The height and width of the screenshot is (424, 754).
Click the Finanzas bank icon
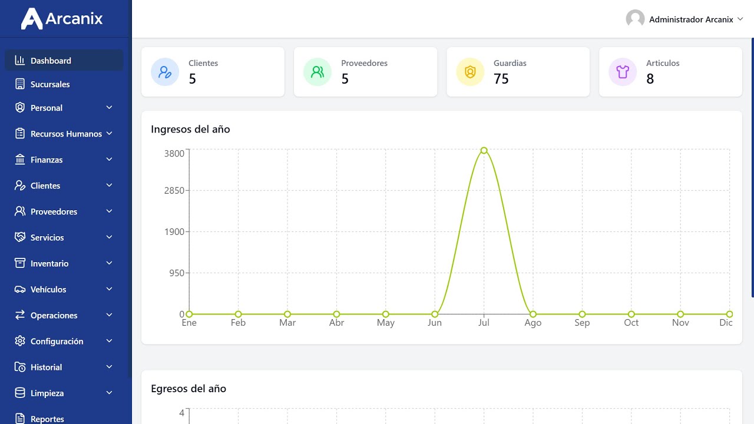point(20,160)
